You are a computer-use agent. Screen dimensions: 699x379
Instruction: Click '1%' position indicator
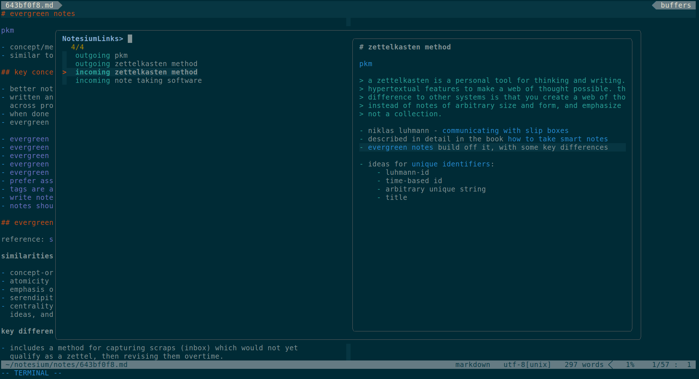point(630,364)
